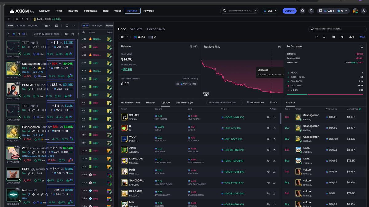The width and height of the screenshot is (369, 207).
Task: Open the Perpetuals nav item
Action: [90, 11]
